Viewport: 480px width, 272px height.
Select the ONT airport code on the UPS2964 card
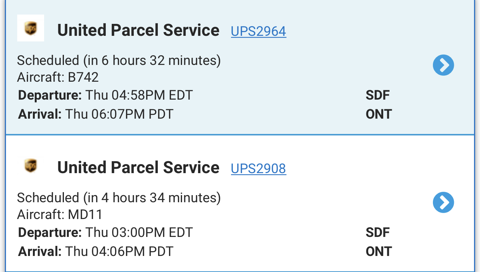(x=379, y=114)
